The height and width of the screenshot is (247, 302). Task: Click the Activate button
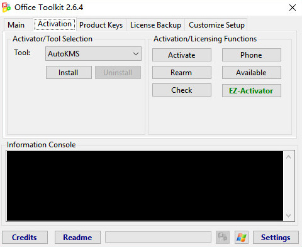[x=182, y=55]
